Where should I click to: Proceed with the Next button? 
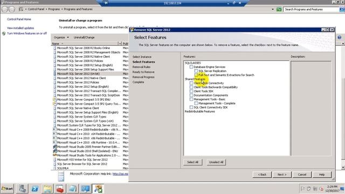(x=282, y=175)
